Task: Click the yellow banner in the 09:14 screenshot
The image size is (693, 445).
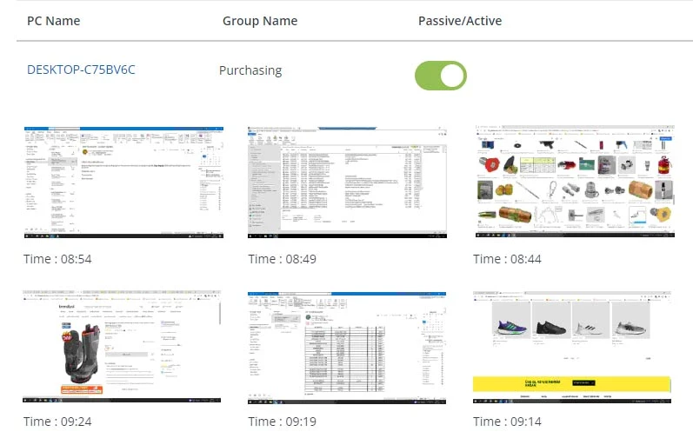Action: pos(573,383)
